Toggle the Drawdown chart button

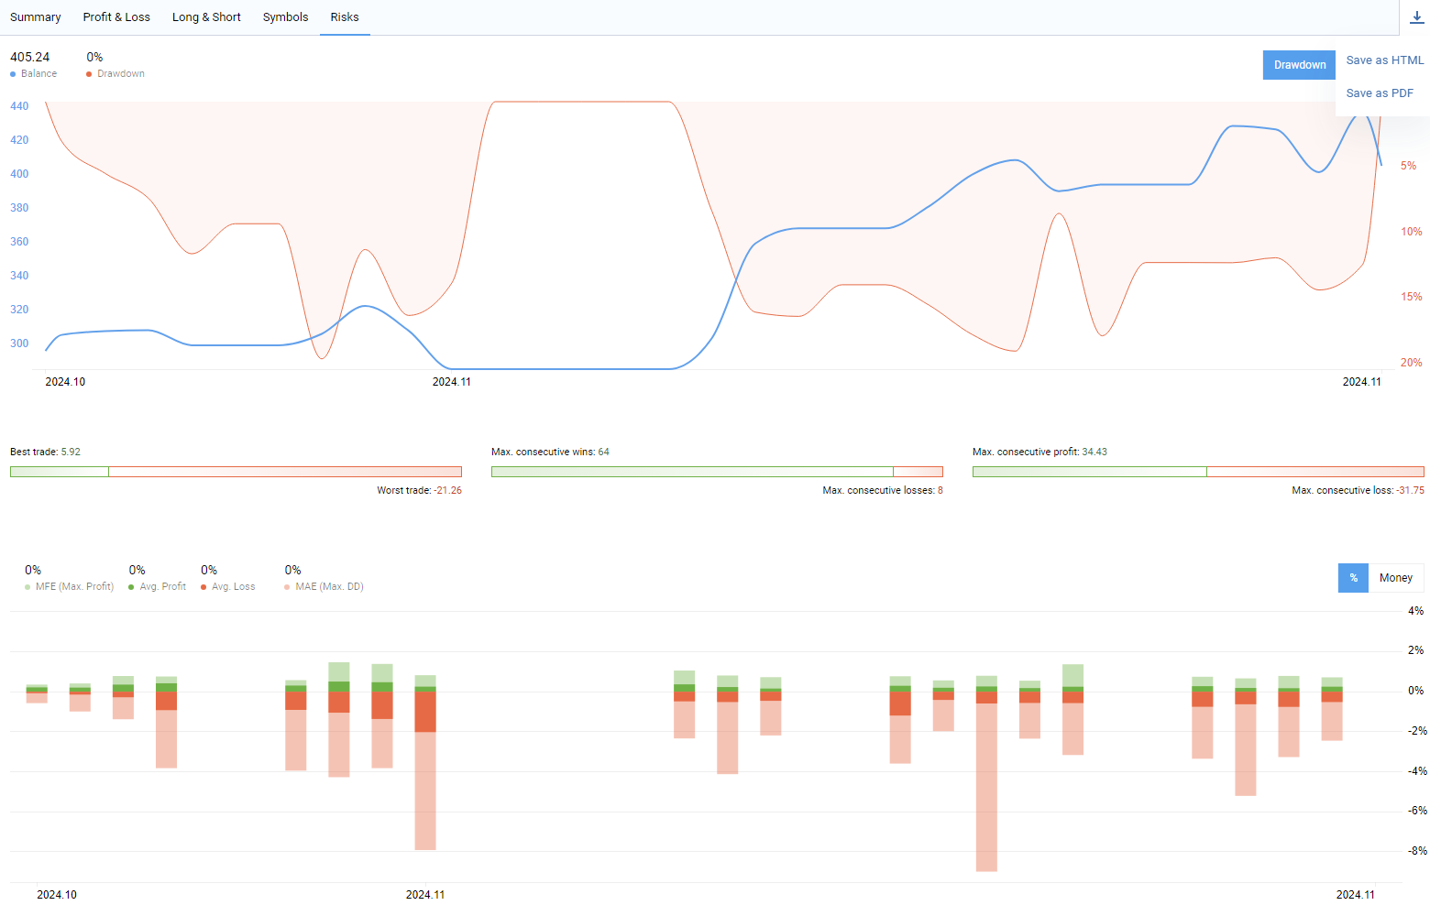(1299, 65)
